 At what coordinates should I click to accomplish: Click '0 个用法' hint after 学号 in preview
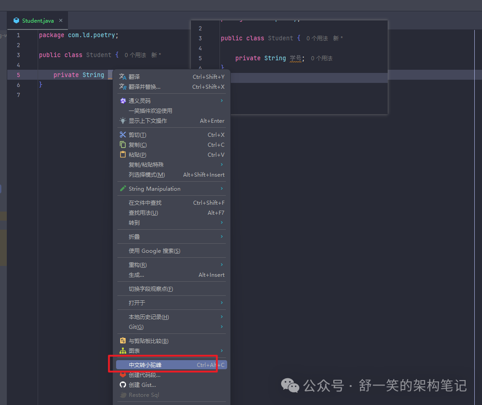coord(321,58)
